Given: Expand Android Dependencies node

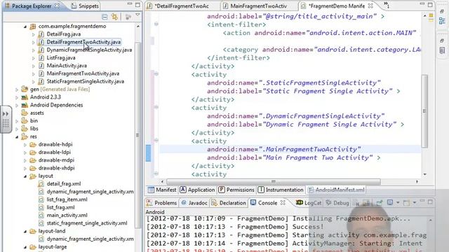Looking at the screenshot, I should coord(17,106).
